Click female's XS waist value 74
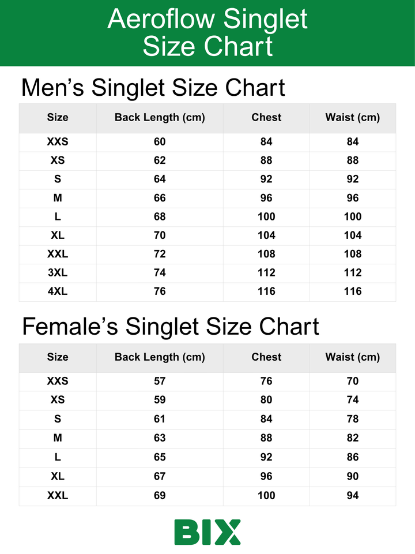 (x=352, y=400)
